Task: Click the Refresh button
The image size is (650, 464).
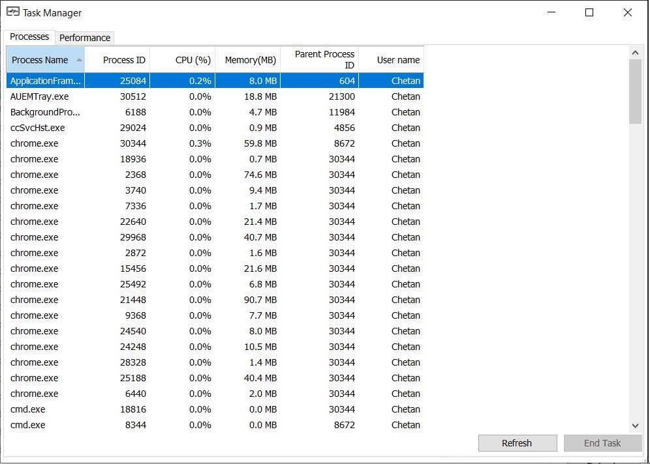Action: click(x=517, y=442)
